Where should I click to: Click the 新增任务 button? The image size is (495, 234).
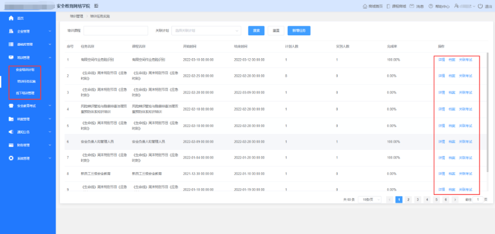coord(299,30)
